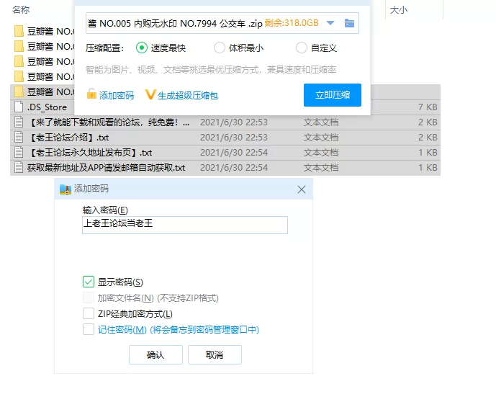Click the padlock icon beside 添加密码

[91, 95]
